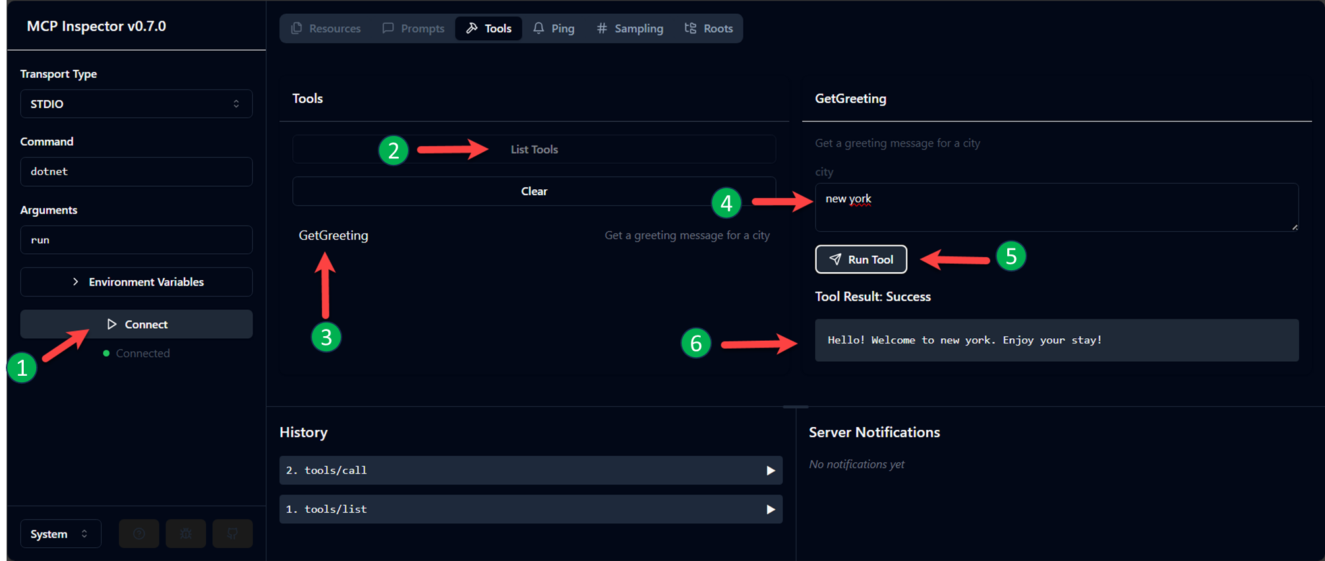Focus the Command field containing dotnet

click(x=136, y=171)
